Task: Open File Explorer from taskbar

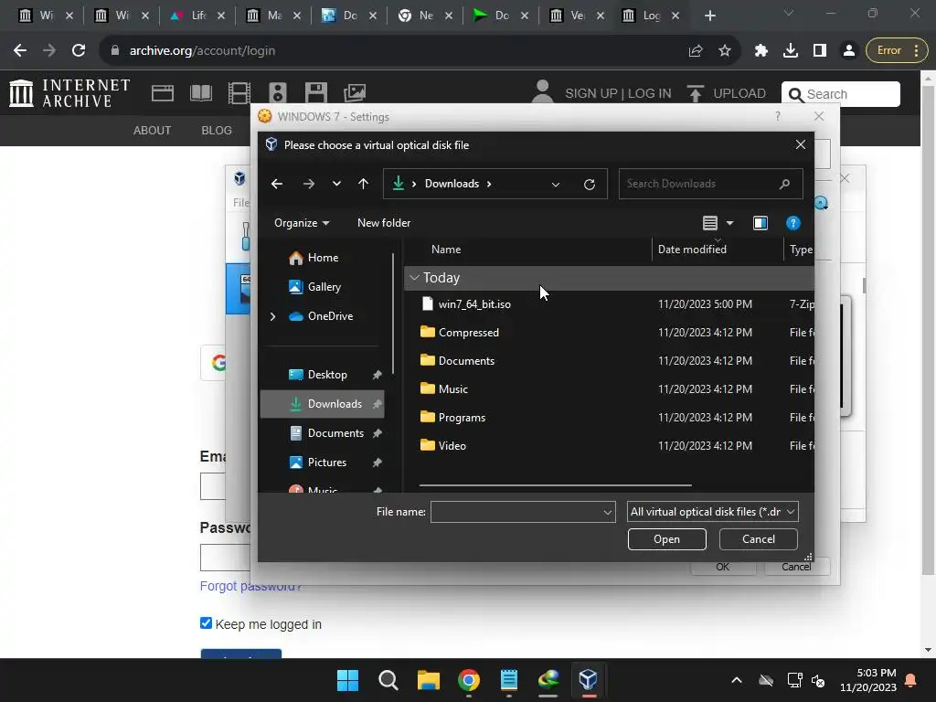Action: (x=428, y=680)
